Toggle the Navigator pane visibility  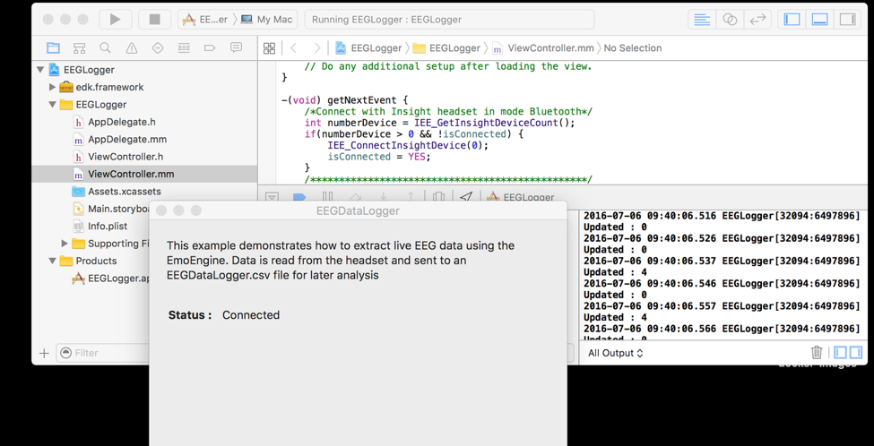click(x=792, y=19)
